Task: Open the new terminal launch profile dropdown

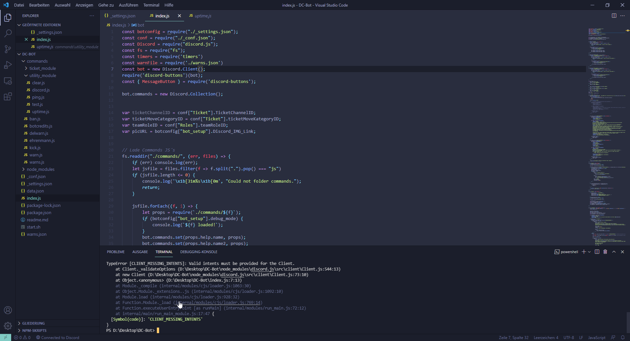Action: click(x=590, y=252)
